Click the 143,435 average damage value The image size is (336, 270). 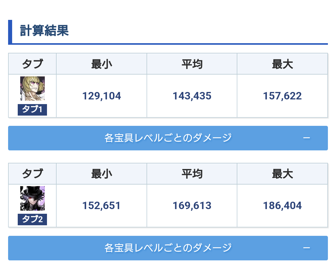(192, 96)
